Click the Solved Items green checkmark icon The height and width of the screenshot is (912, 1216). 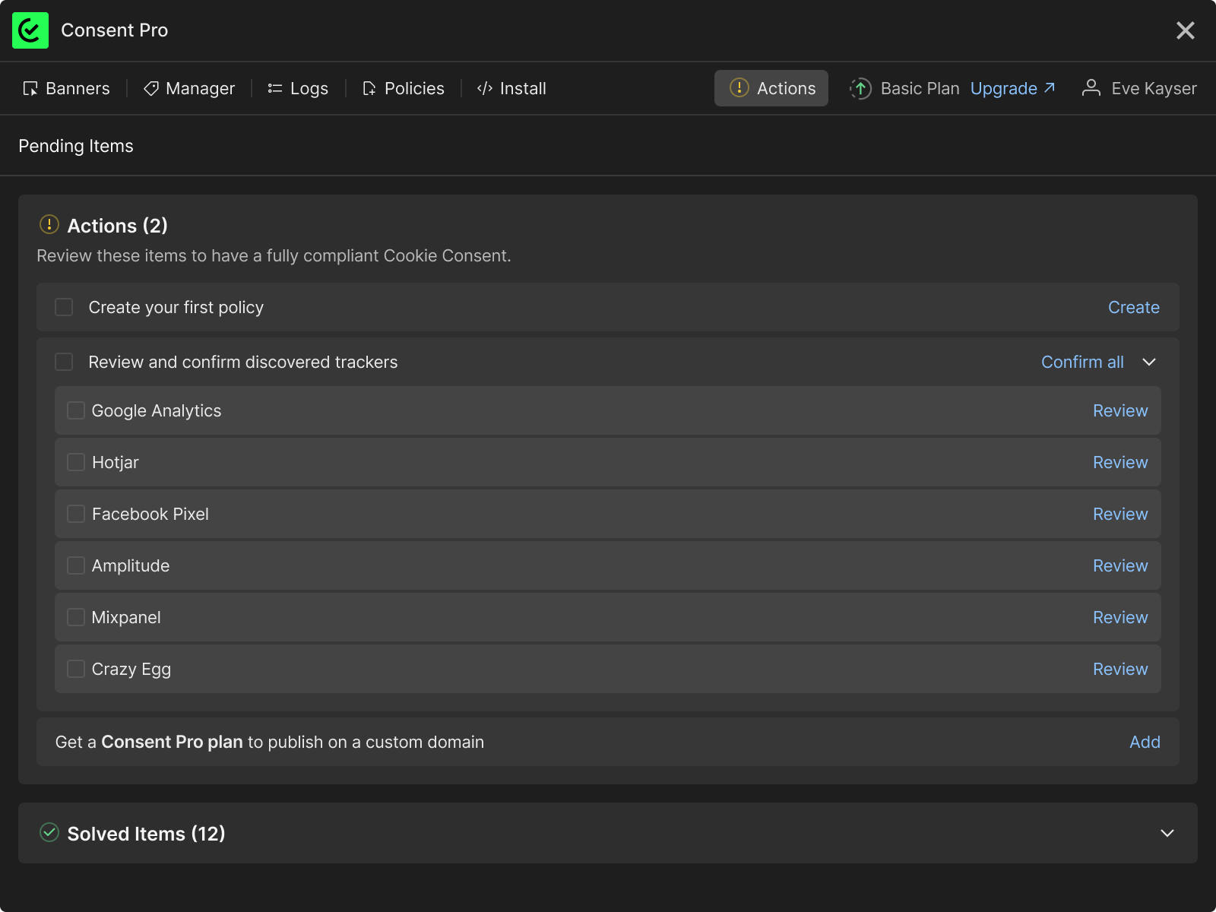click(x=49, y=832)
